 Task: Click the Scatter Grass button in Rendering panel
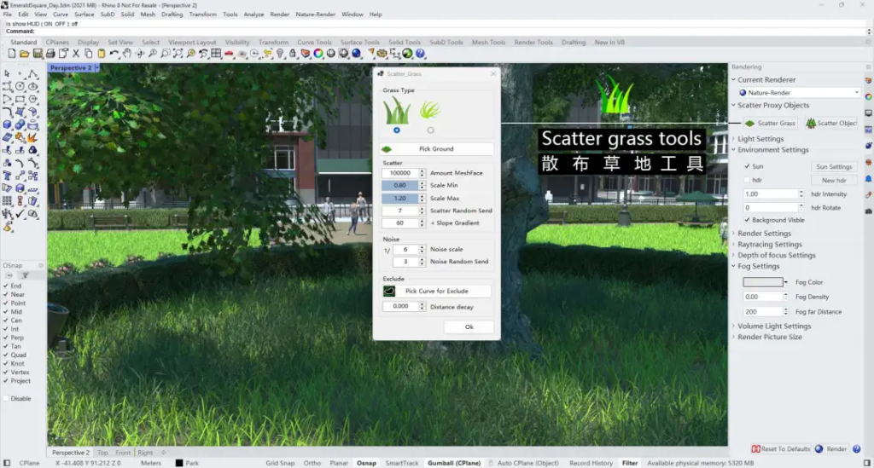click(x=769, y=124)
